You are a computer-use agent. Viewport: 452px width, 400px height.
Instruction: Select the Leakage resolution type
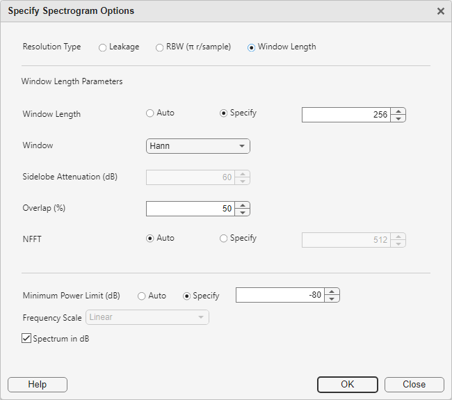[103, 47]
